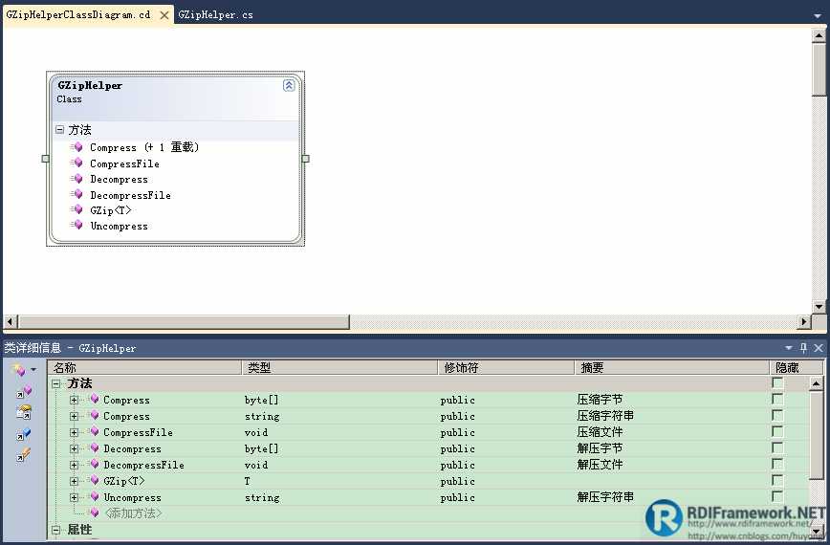Navigate to events using details sidebar icon
This screenshot has height=545, width=830.
click(24, 454)
